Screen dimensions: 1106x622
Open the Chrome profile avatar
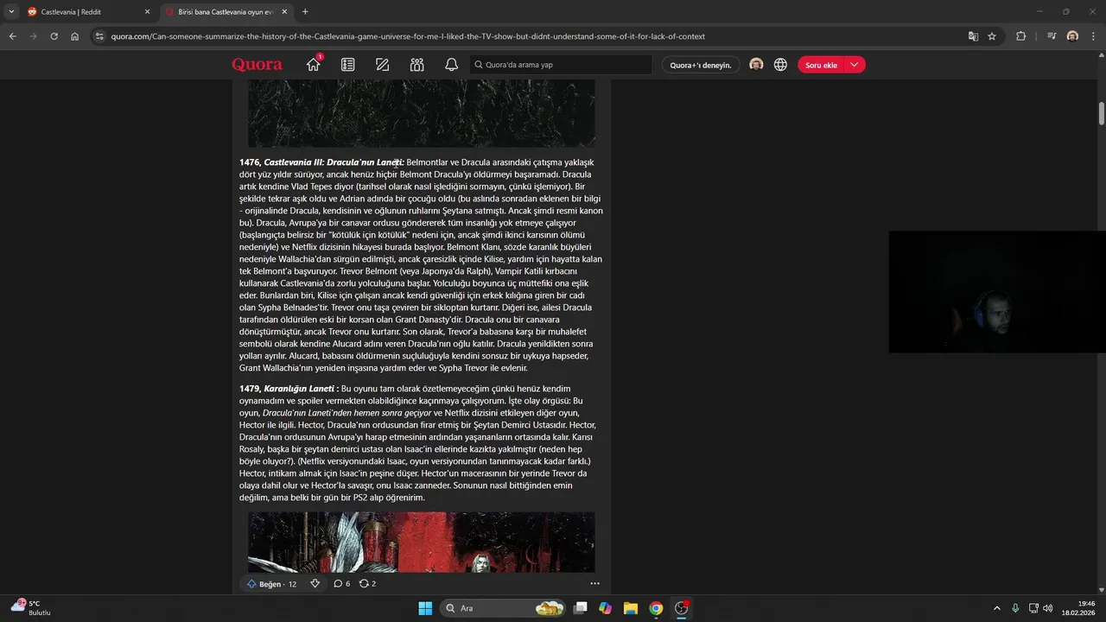pos(1072,36)
